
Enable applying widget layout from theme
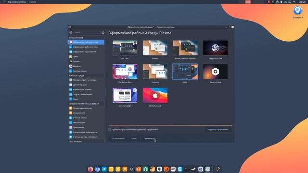(110, 130)
